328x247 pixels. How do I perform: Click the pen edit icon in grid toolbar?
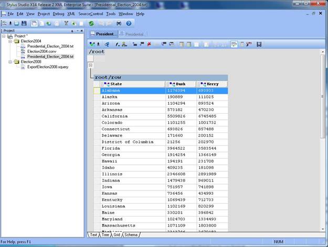coord(118,44)
